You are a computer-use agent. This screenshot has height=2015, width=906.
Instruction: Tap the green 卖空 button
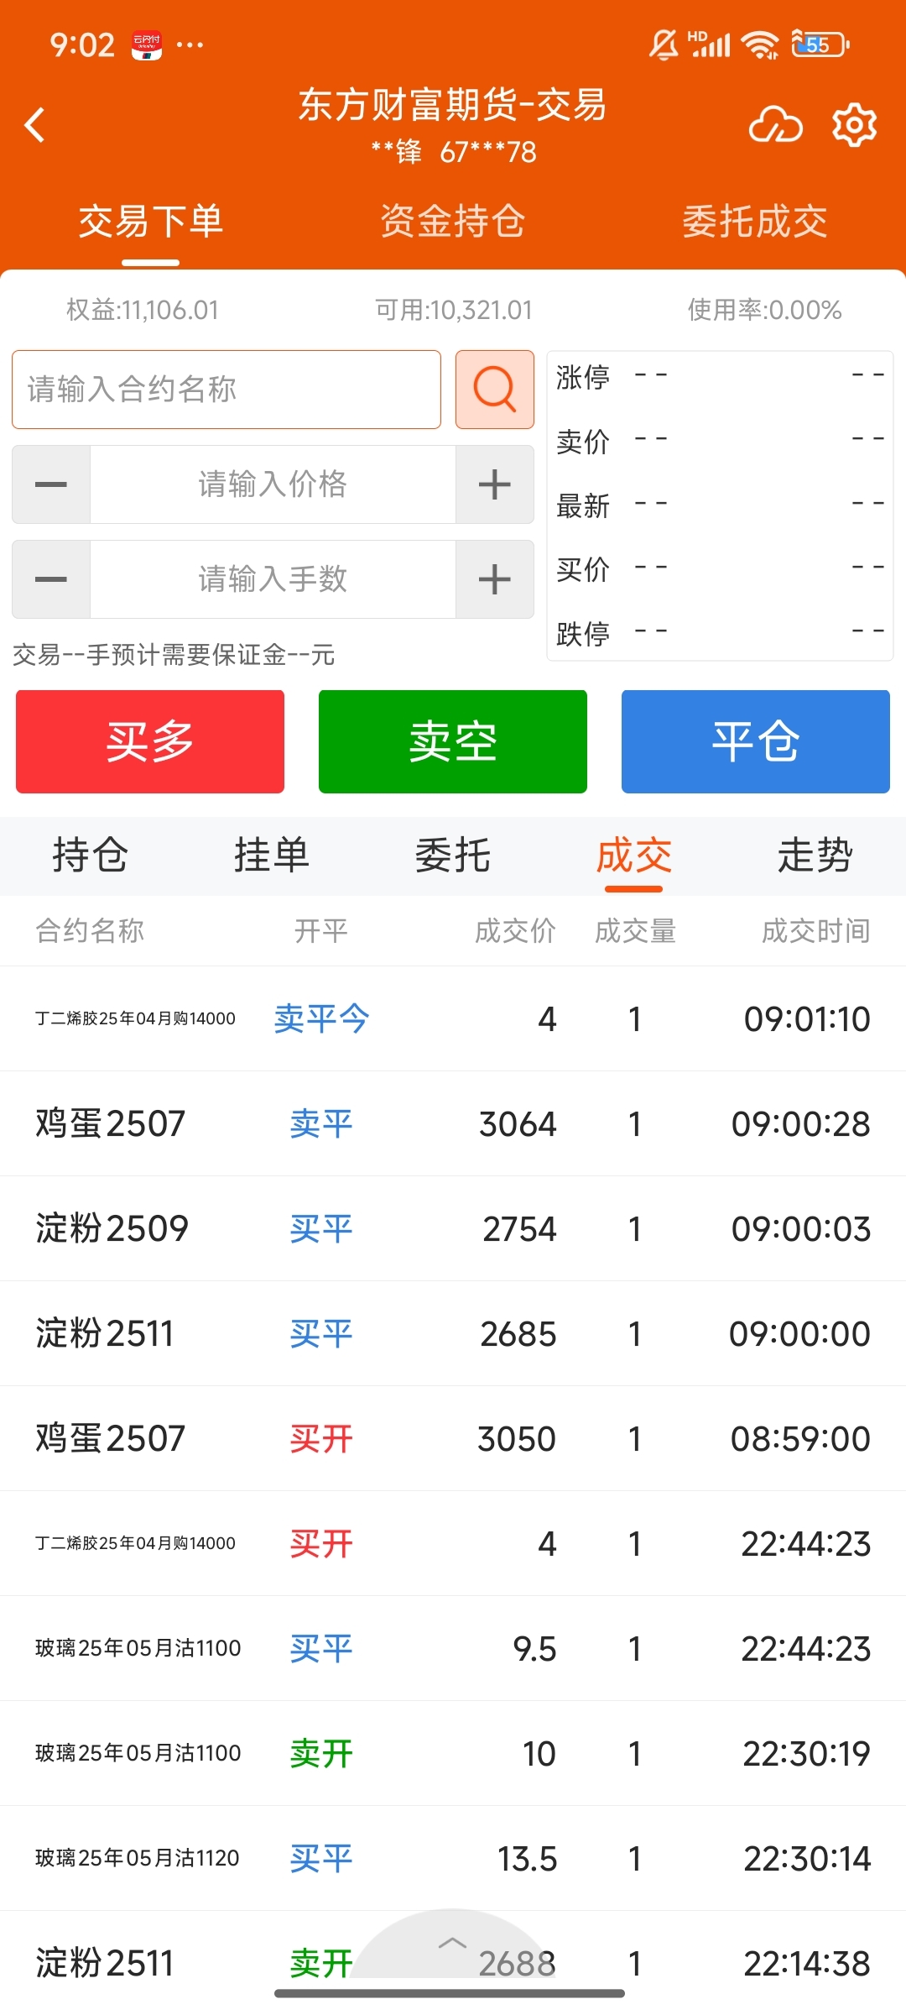coord(453,741)
